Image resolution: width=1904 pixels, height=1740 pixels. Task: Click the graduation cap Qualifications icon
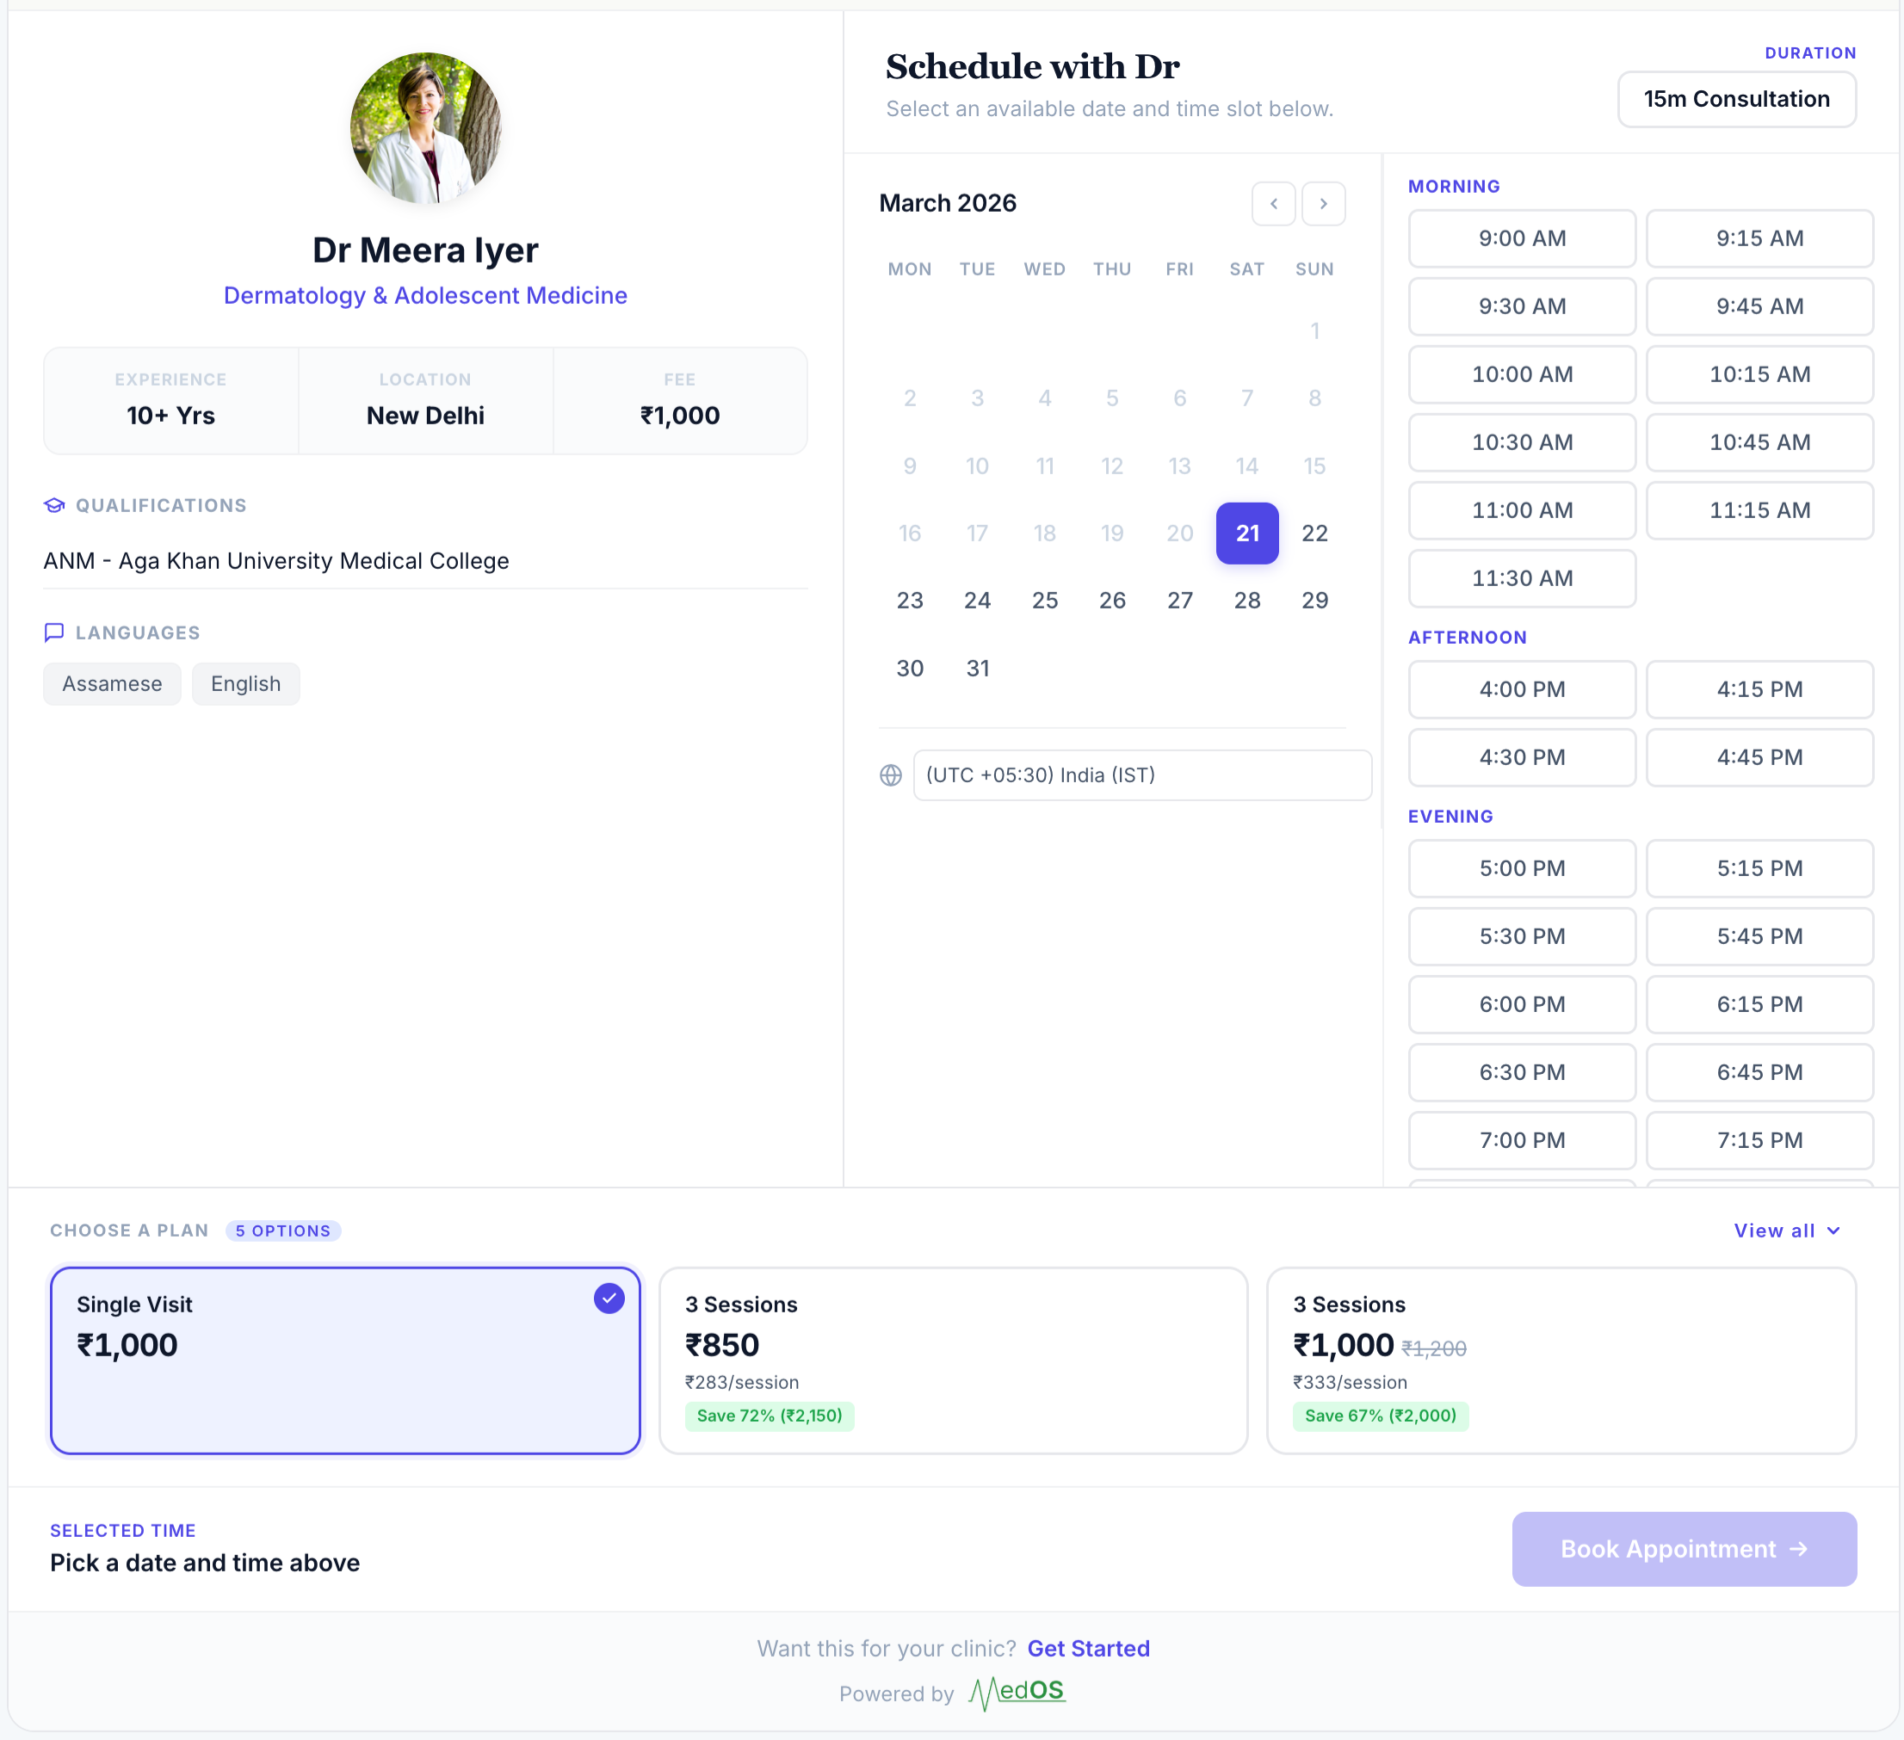[55, 505]
